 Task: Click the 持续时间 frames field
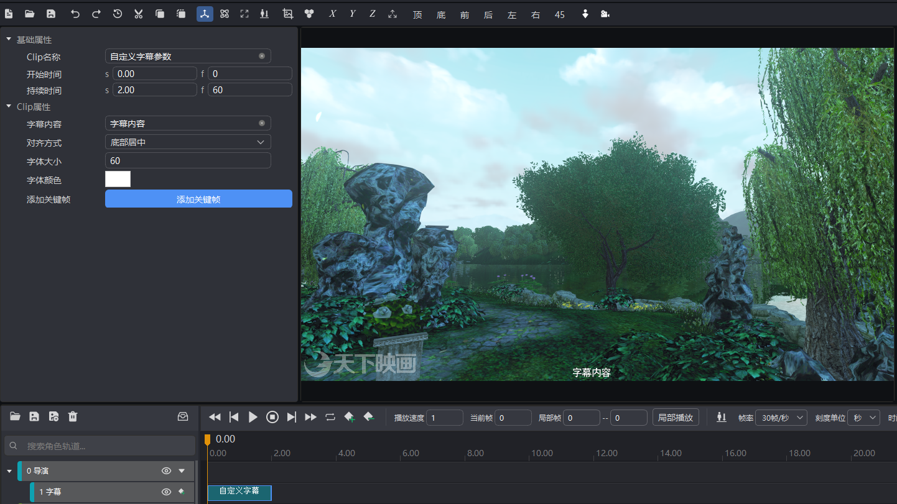coord(250,89)
